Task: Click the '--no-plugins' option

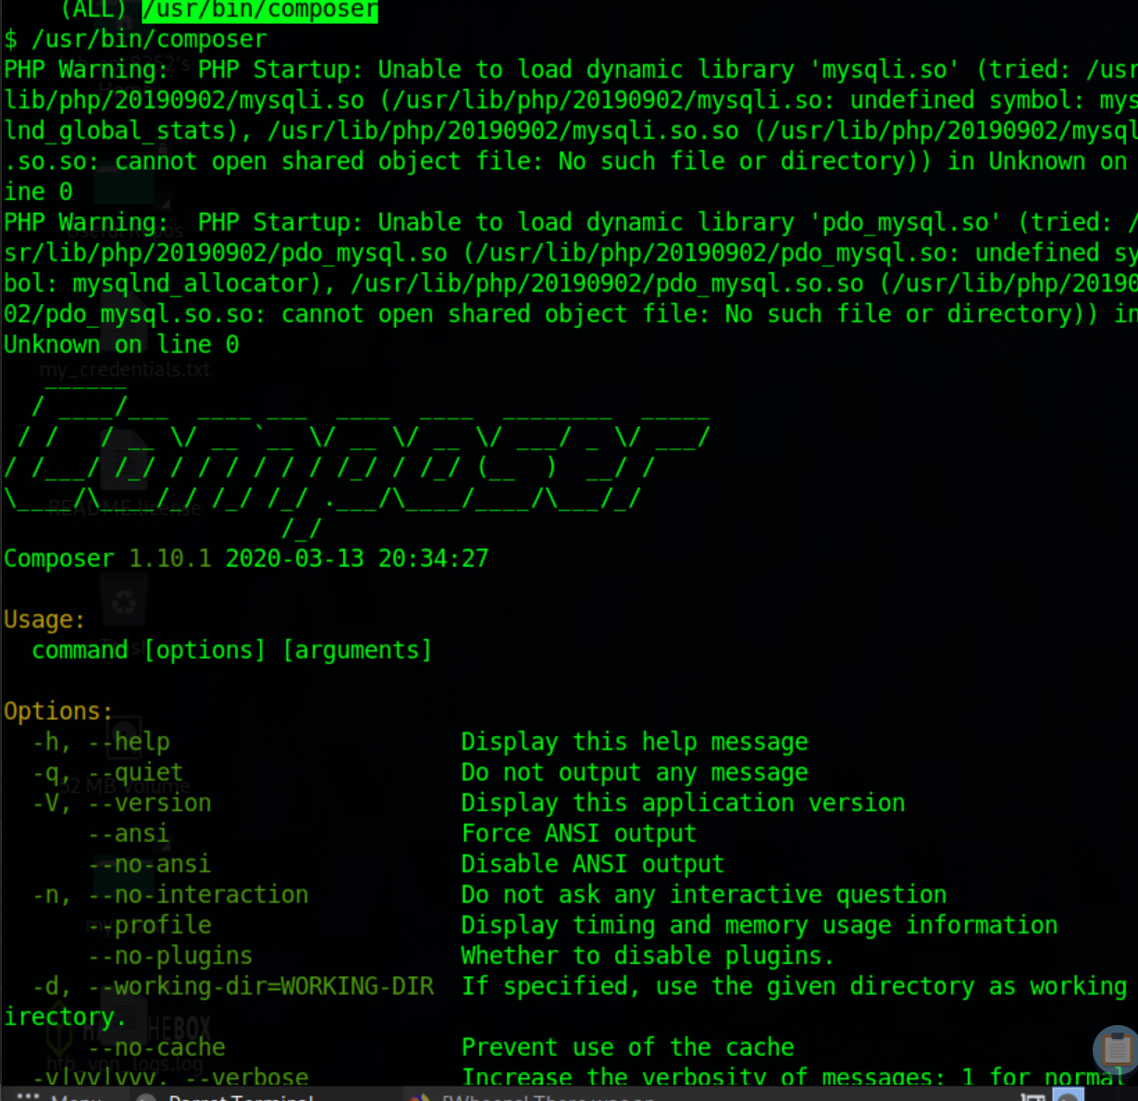Action: [x=170, y=956]
